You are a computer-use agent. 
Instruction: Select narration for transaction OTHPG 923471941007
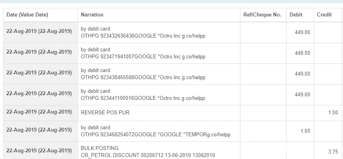143,53
